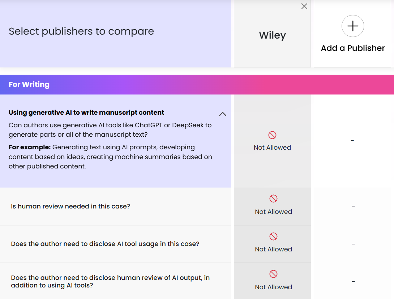Click "Not Allowed" text under Wiley for manuscript writing
Image resolution: width=394 pixels, height=299 pixels.
(x=272, y=147)
